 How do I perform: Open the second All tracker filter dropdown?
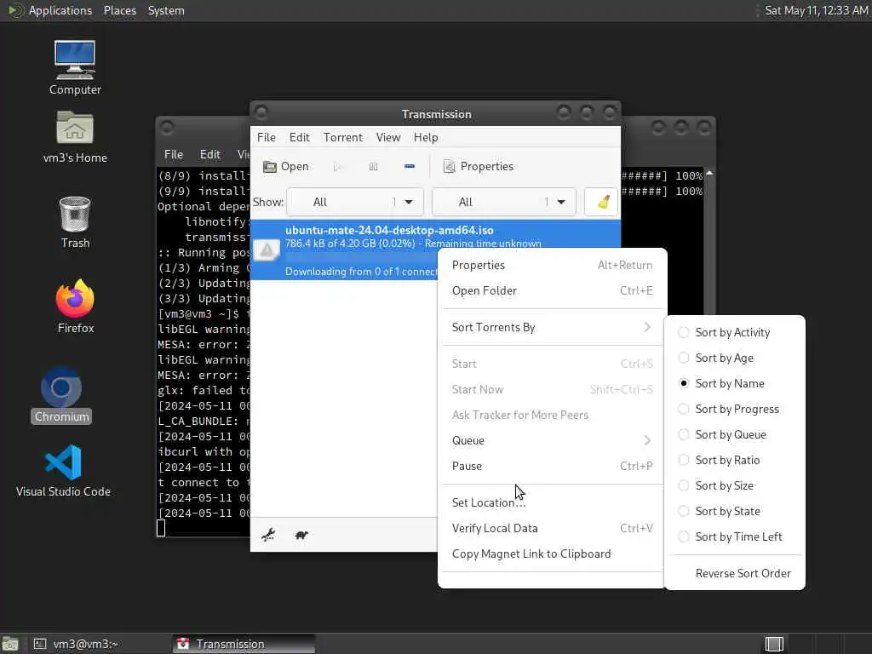[504, 202]
